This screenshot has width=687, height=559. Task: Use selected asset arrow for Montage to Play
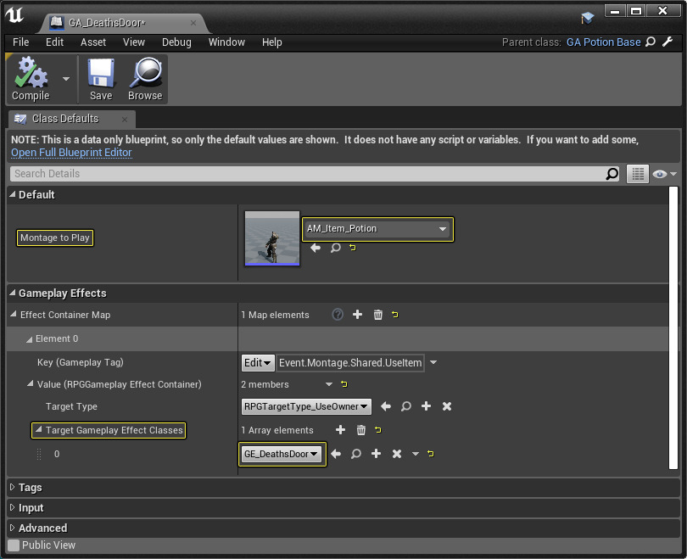[316, 248]
